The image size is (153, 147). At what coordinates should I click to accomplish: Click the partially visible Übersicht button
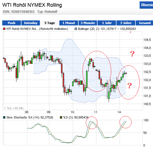click(x=146, y=5)
